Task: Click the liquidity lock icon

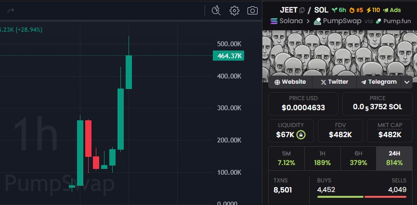Action: (300, 134)
